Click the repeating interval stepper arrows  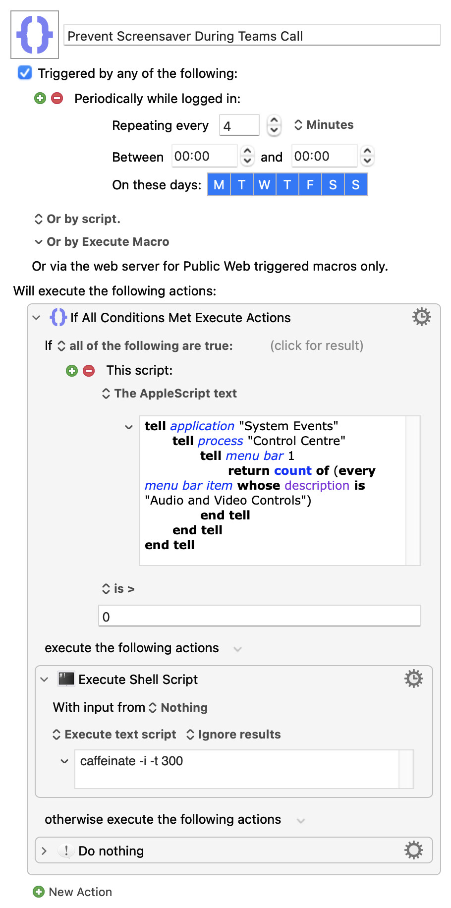tap(274, 125)
